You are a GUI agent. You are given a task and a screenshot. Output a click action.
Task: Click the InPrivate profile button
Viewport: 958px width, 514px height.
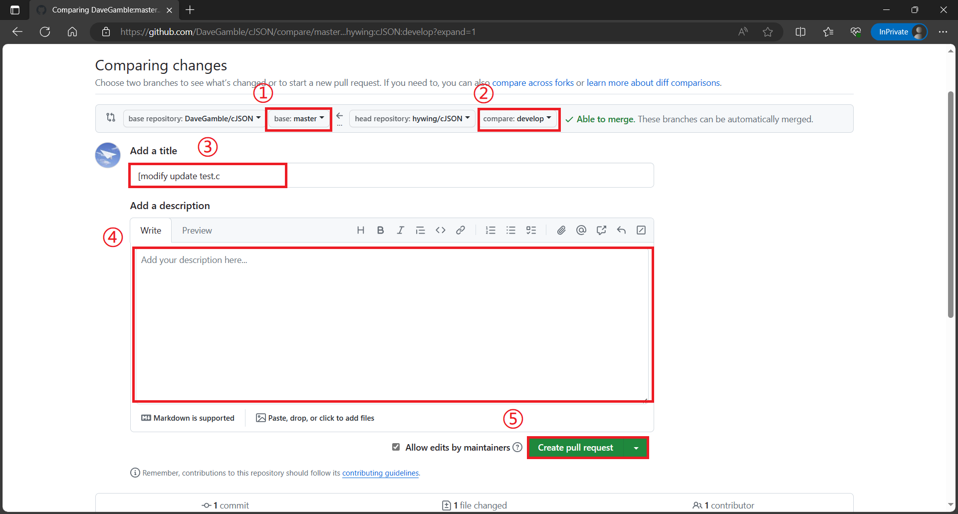(899, 32)
